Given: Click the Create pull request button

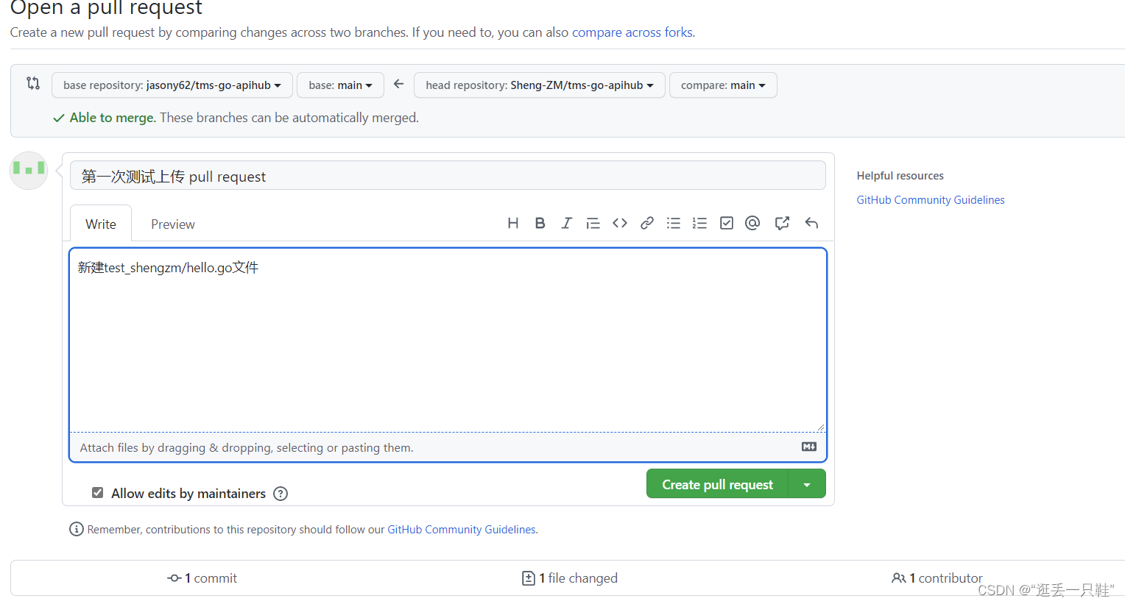Looking at the screenshot, I should coord(717,484).
